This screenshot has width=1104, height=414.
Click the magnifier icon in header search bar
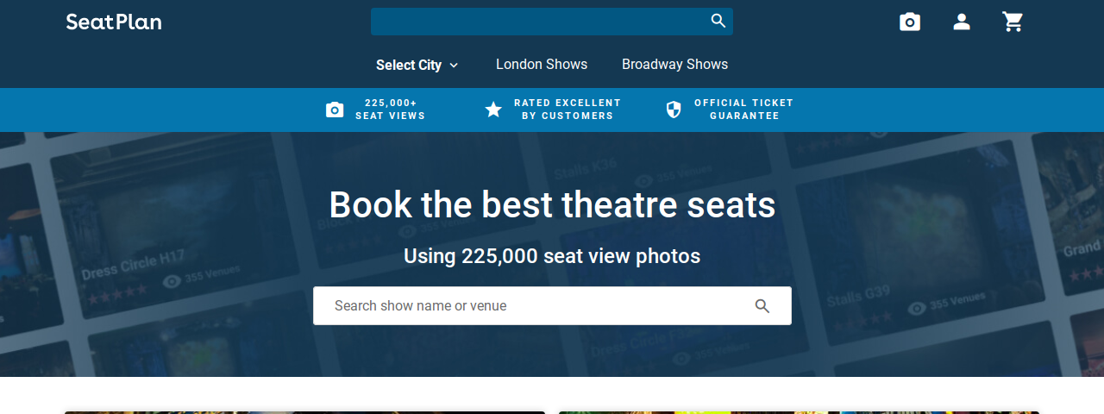coord(718,21)
